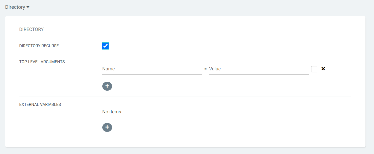Open the Directory source type selector label
Viewport: 374px width, 154px height.
15,7
